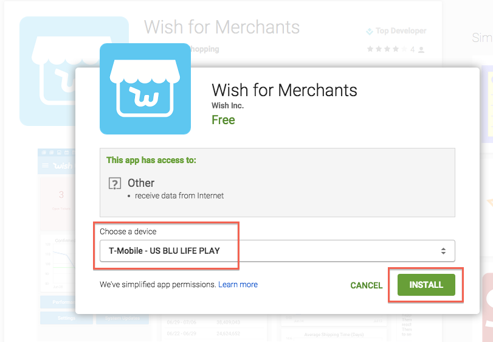Image resolution: width=493 pixels, height=342 pixels.
Task: Click the receive data from Internet permission
Action: (x=179, y=196)
